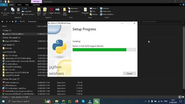Select sqldeveloper-22.2.0.173.2018-x64.zip file
Viewport: 185px width, 104px height.
tap(18, 58)
